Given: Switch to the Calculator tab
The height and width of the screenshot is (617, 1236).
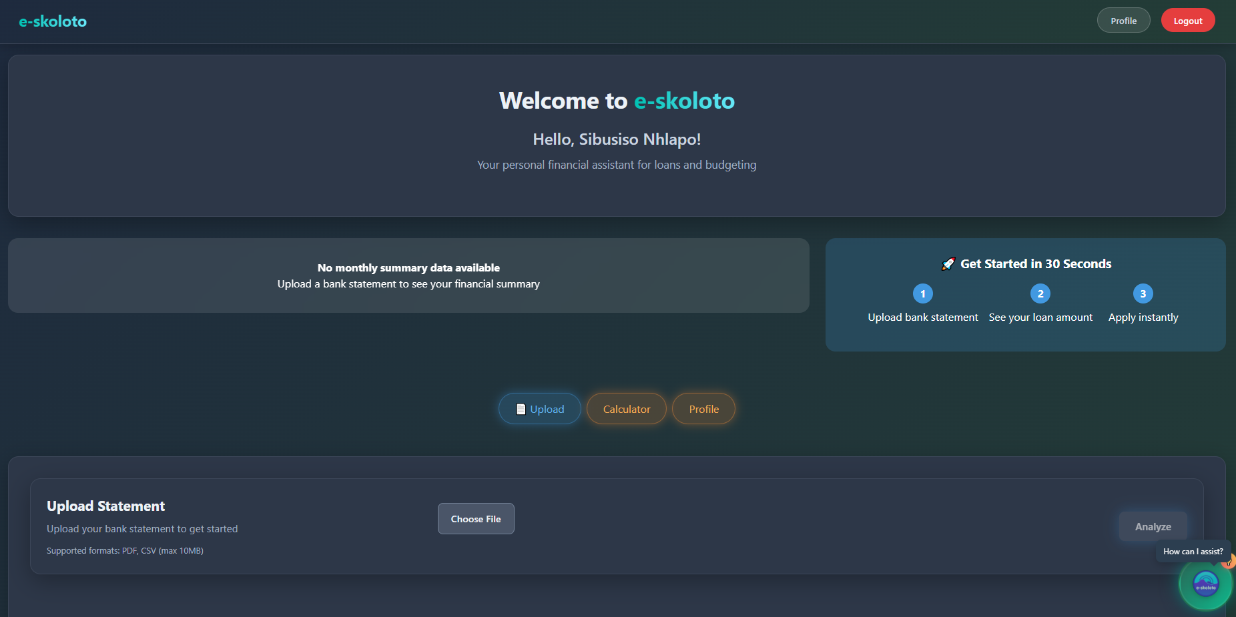Looking at the screenshot, I should coord(626,408).
